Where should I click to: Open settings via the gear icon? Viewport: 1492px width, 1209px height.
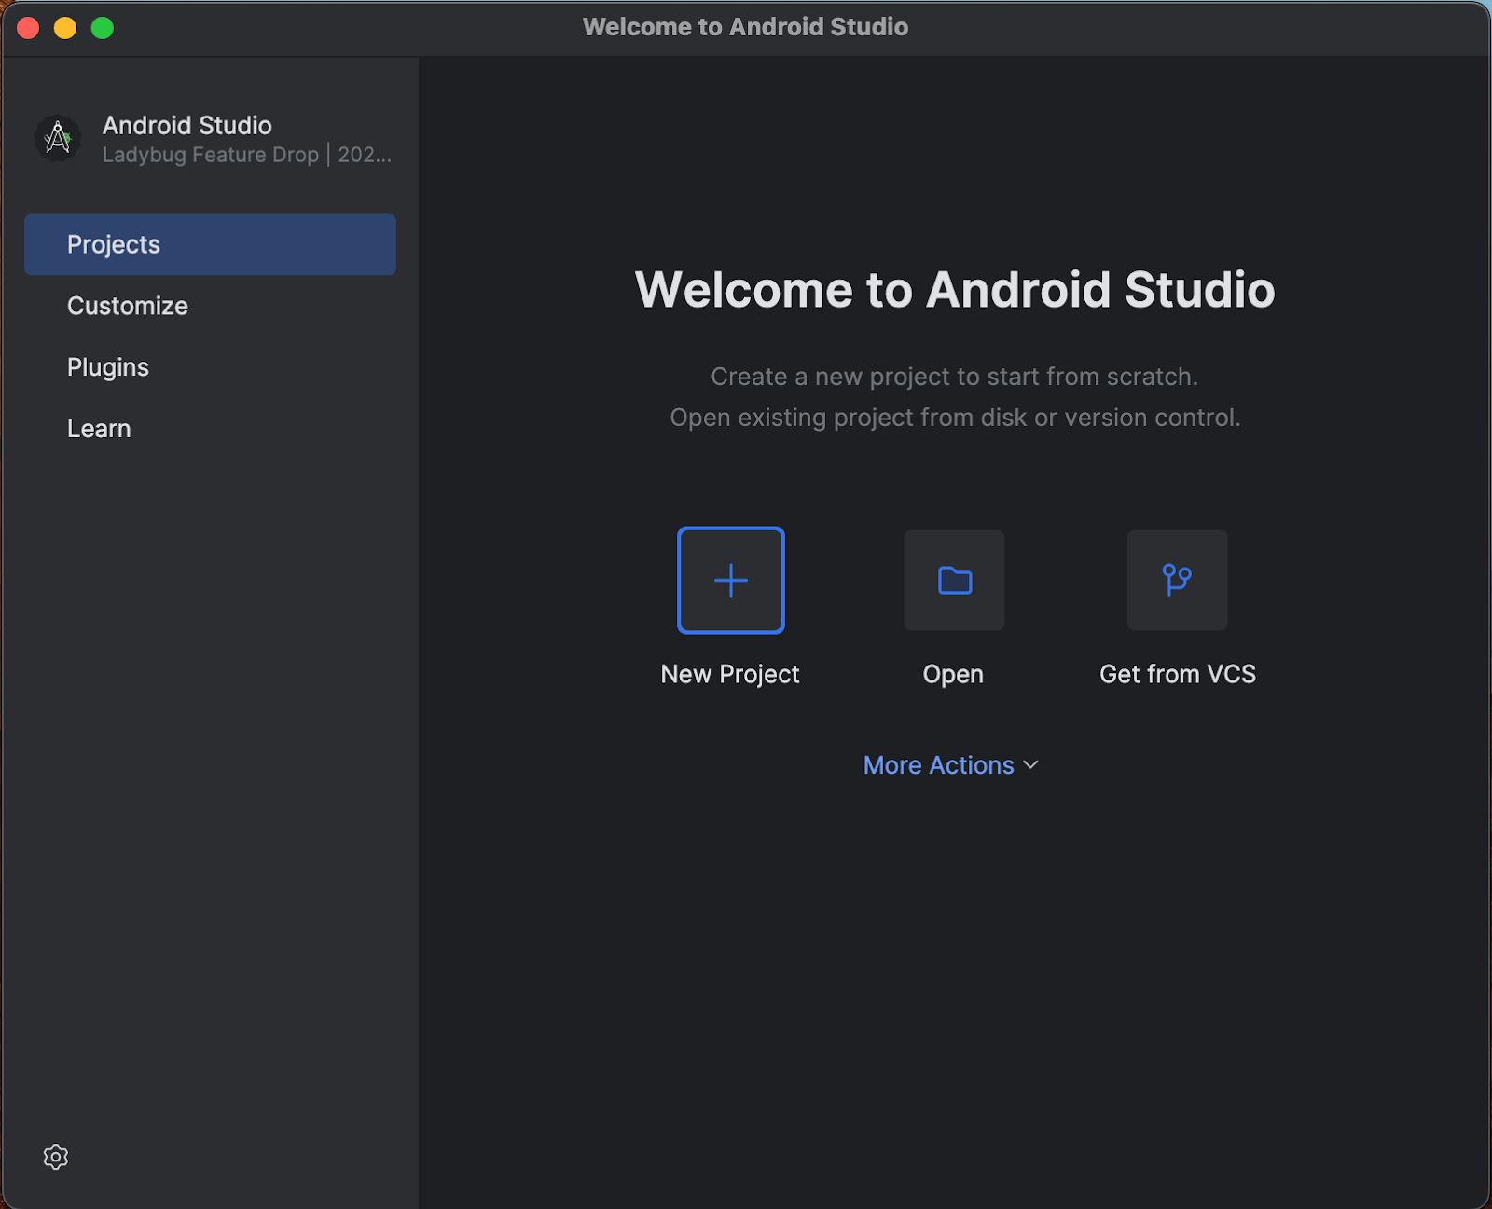pyautogui.click(x=56, y=1156)
